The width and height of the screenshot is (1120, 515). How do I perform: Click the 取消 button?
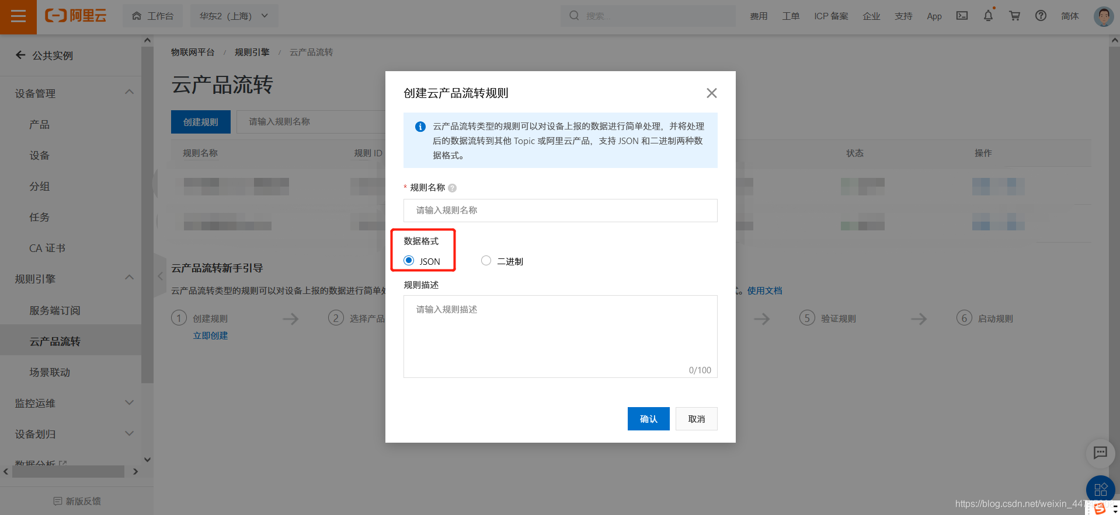696,419
